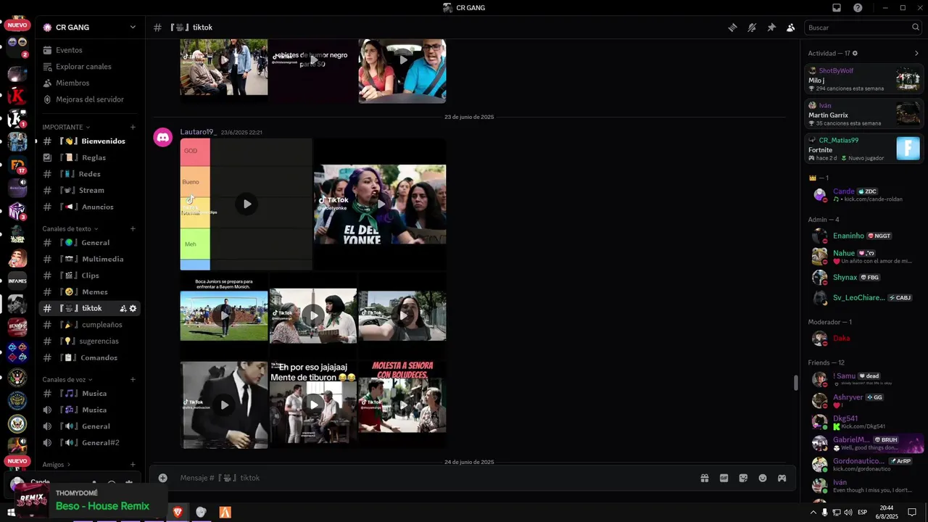
Task: Open the cumpleaños channel
Action: pos(88,325)
